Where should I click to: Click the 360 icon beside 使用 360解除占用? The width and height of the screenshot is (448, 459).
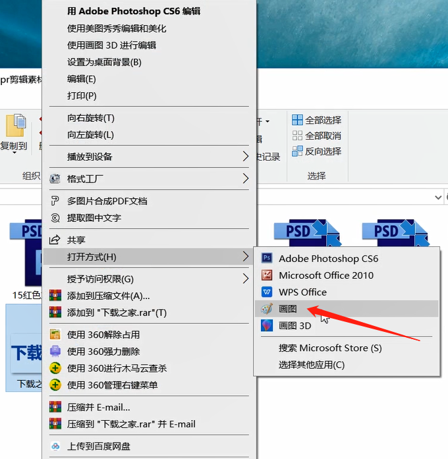coord(55,335)
